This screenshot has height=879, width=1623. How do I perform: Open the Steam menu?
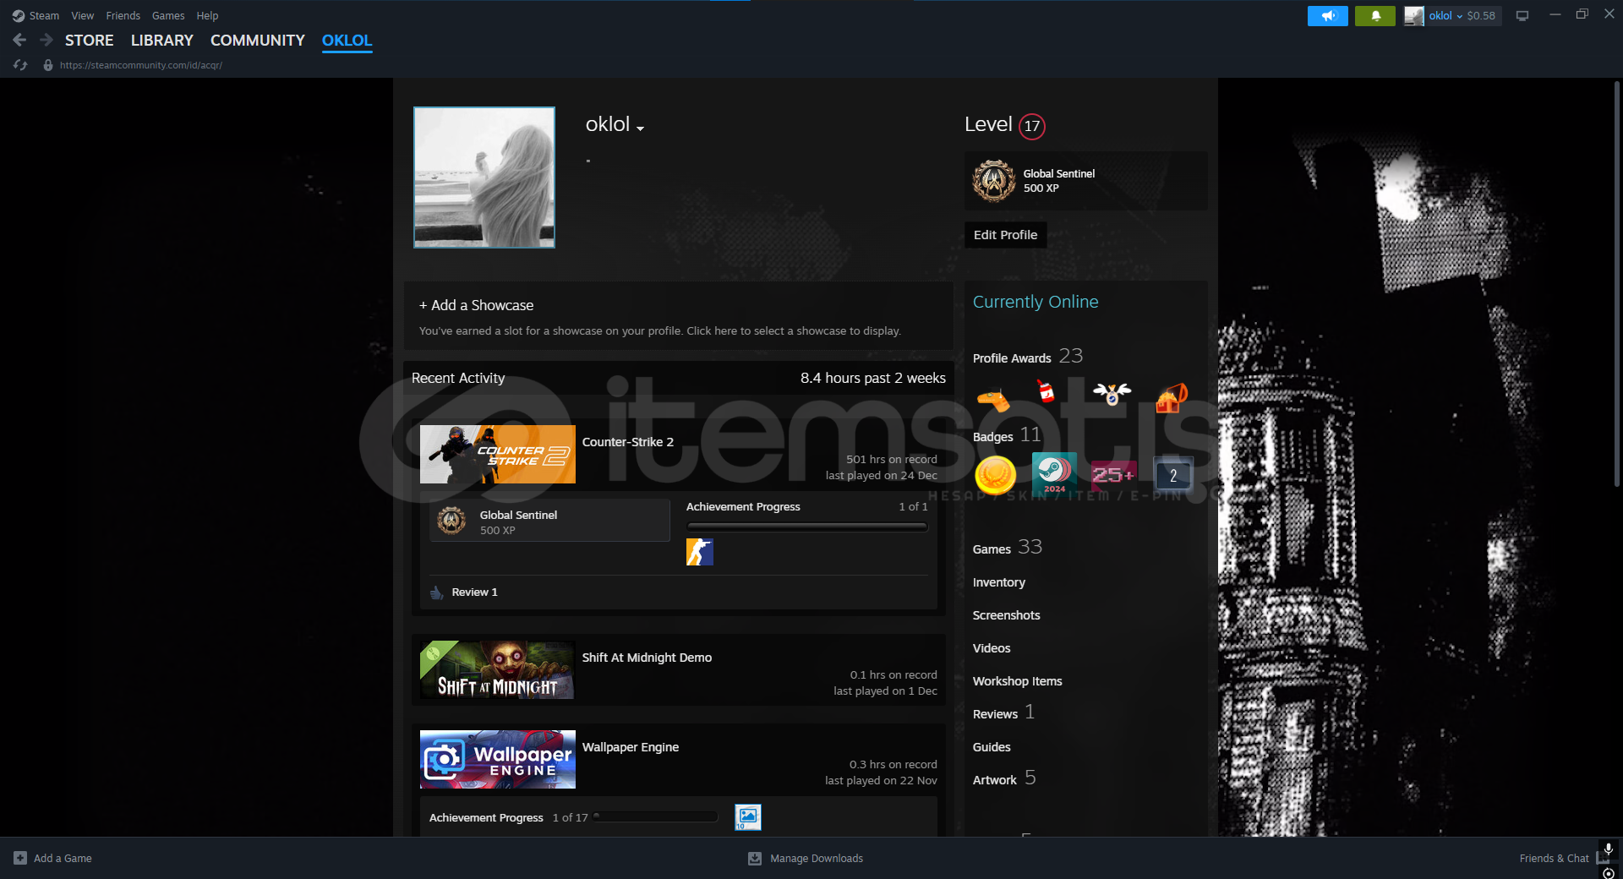pos(44,16)
